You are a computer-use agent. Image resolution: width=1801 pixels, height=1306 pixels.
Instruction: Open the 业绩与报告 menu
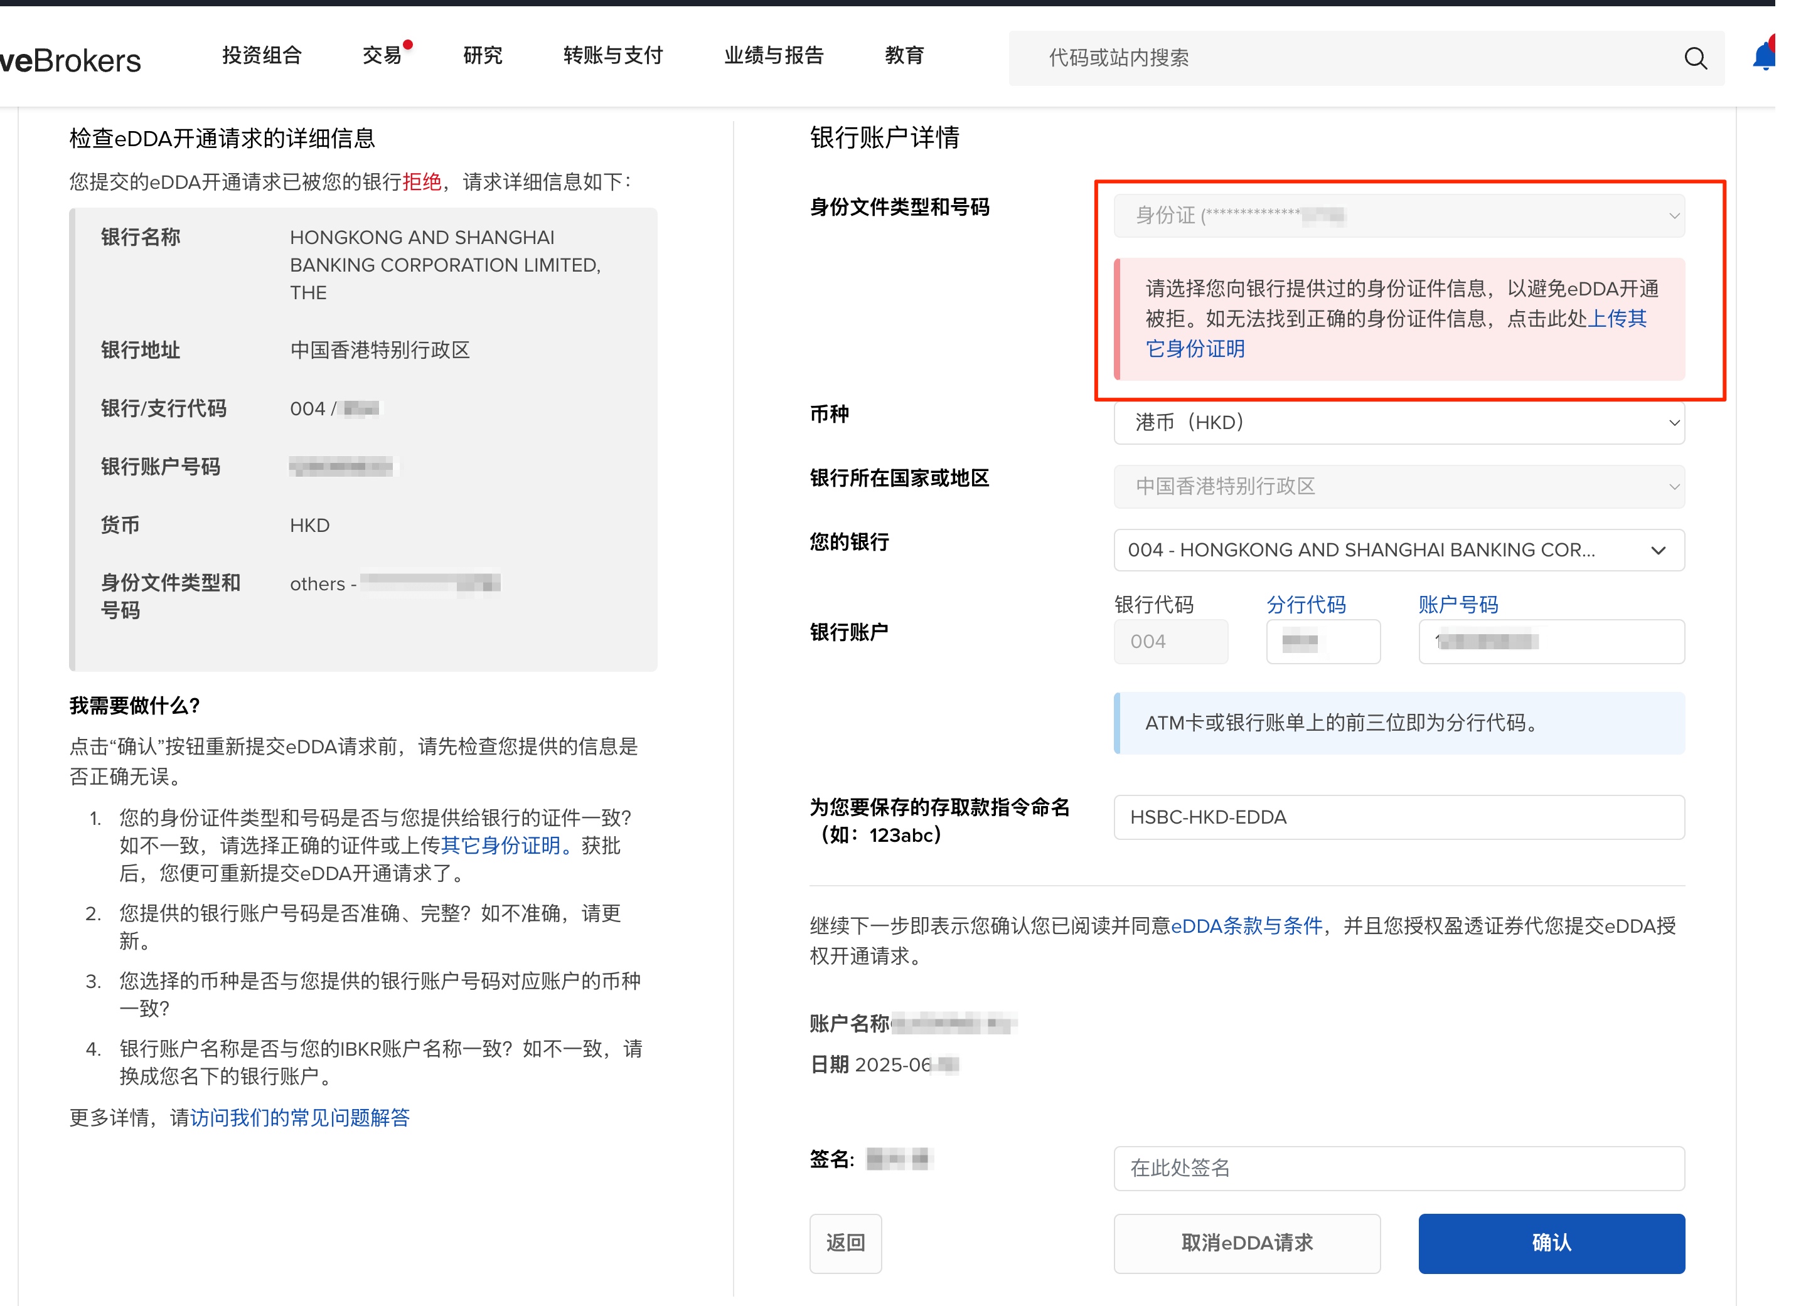point(774,56)
